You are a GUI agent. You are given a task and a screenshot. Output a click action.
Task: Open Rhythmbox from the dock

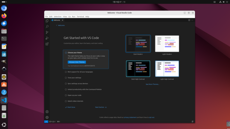[4, 77]
